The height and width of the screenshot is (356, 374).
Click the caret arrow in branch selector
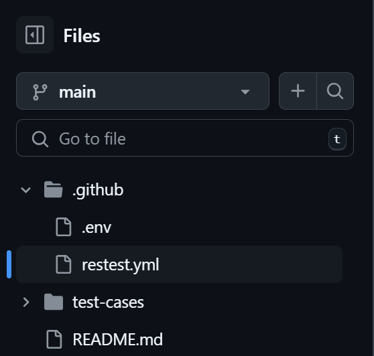pos(245,92)
